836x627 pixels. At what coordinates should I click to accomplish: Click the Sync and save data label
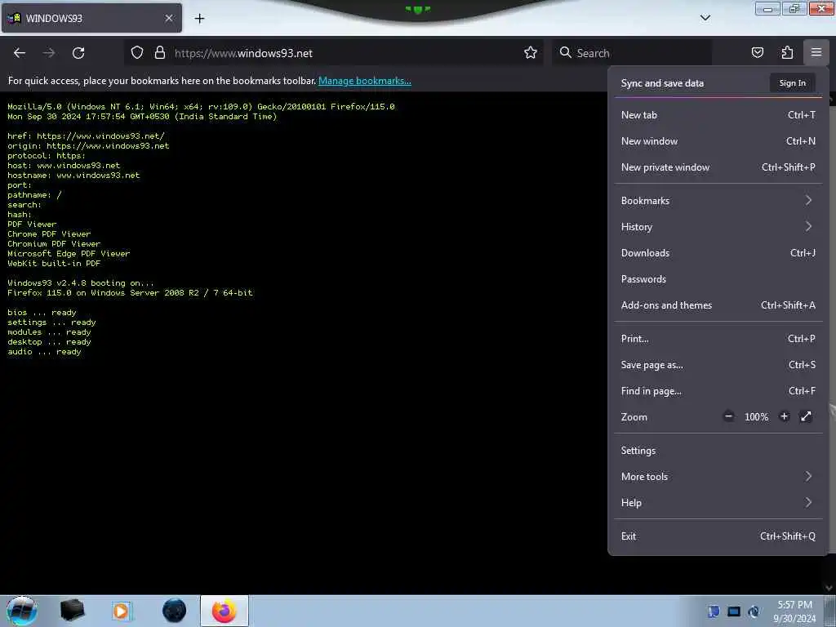coord(662,83)
